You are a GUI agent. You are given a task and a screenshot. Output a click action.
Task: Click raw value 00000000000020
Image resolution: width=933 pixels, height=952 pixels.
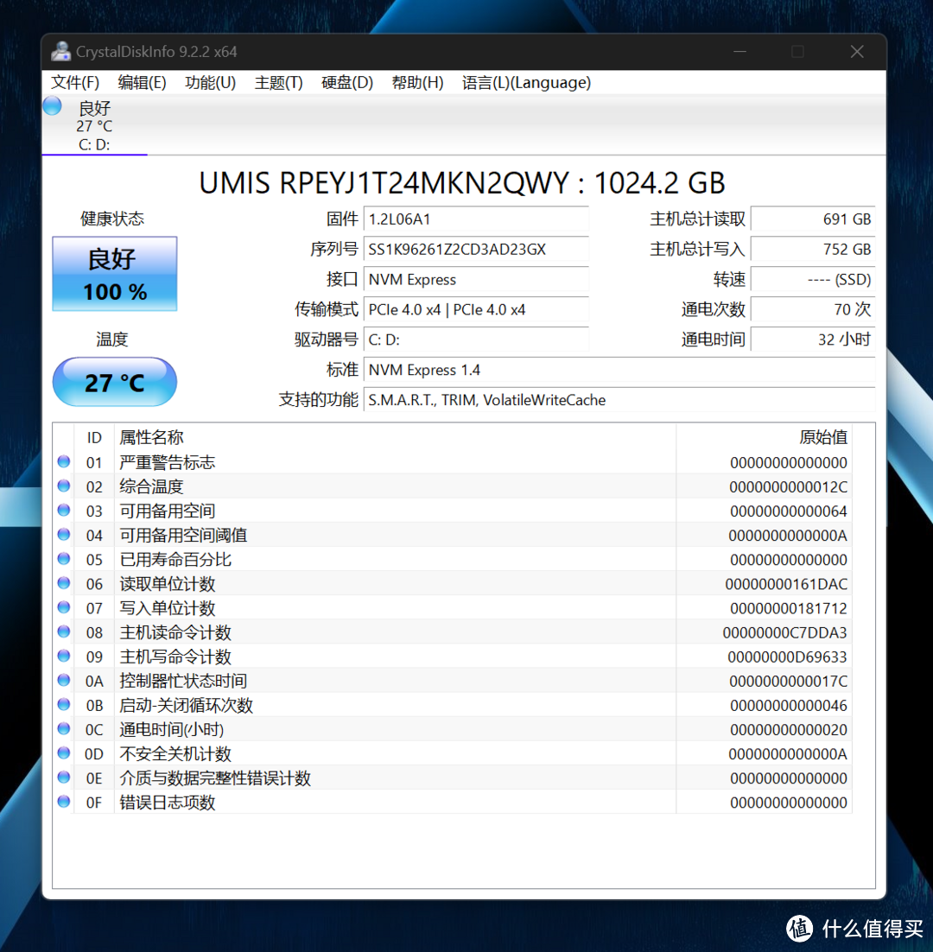pyautogui.click(x=789, y=730)
